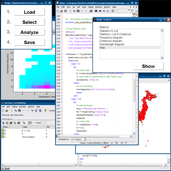Click the Shortcuts label in MATLAB
This screenshot has height=171, width=171.
pos(6,115)
